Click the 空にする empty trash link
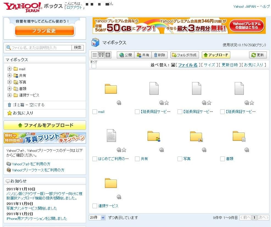271x227 pixels. click(x=37, y=105)
